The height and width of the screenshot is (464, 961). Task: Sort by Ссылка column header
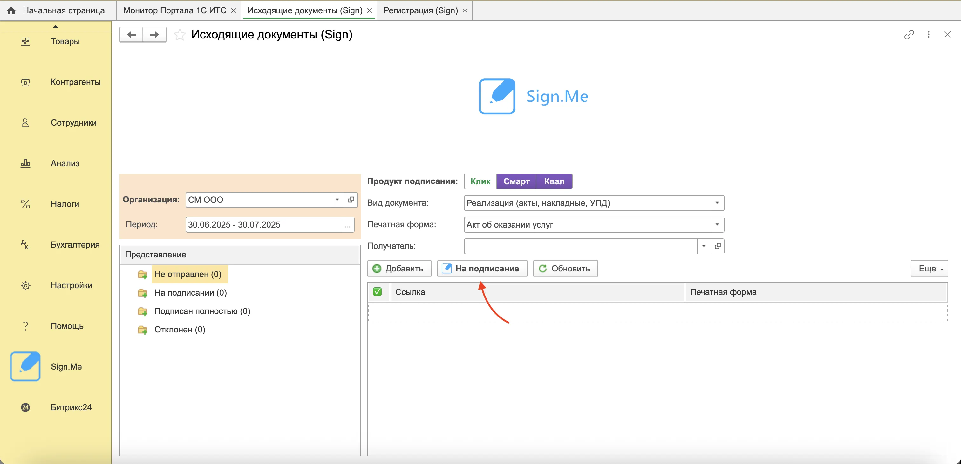point(537,292)
